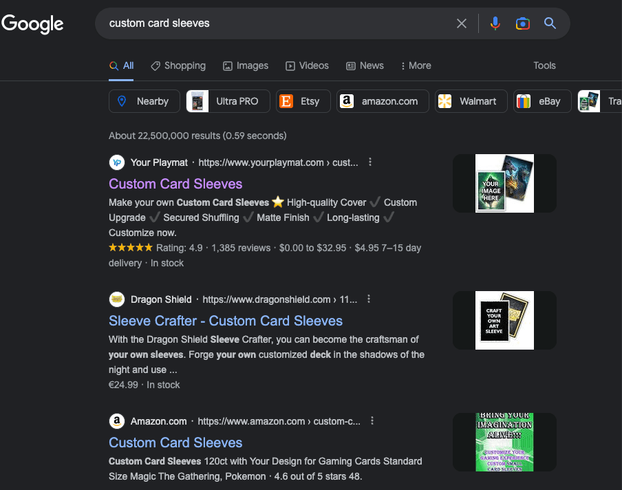Open Sleeve Crafter - Custom Card Sleeves link
The width and height of the screenshot is (622, 490).
(x=226, y=321)
